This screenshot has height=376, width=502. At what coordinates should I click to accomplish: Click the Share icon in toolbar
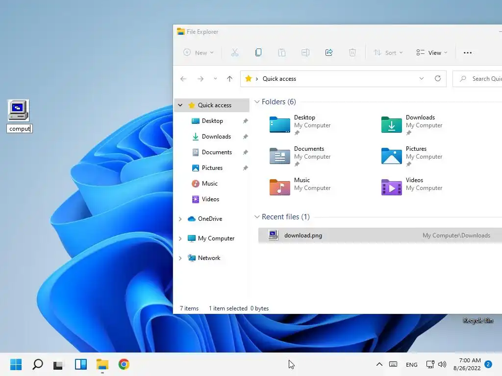tap(329, 53)
